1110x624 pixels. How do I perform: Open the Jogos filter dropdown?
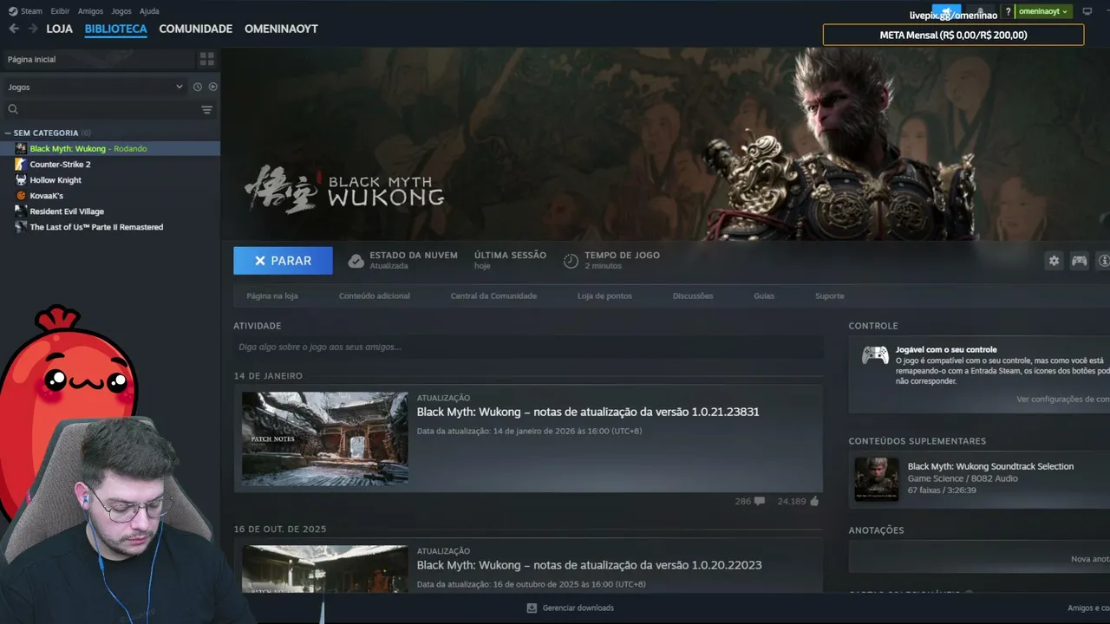click(95, 87)
